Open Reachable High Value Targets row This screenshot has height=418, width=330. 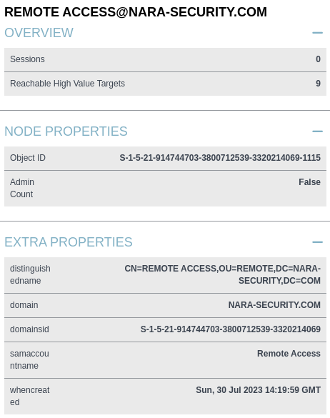coord(165,84)
